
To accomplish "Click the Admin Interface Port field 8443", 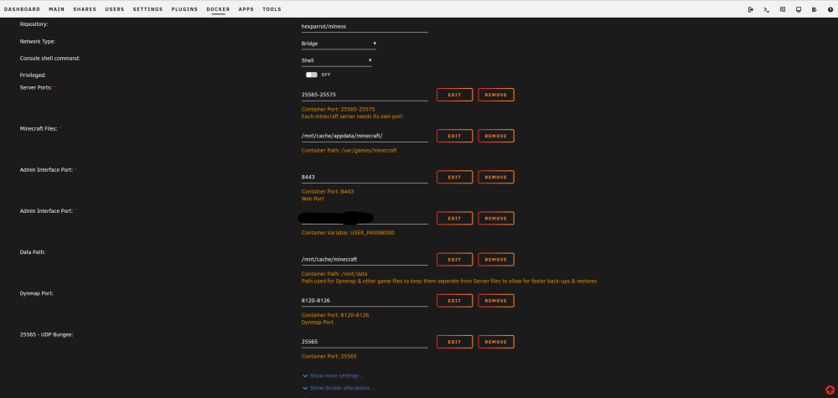I will coord(365,177).
